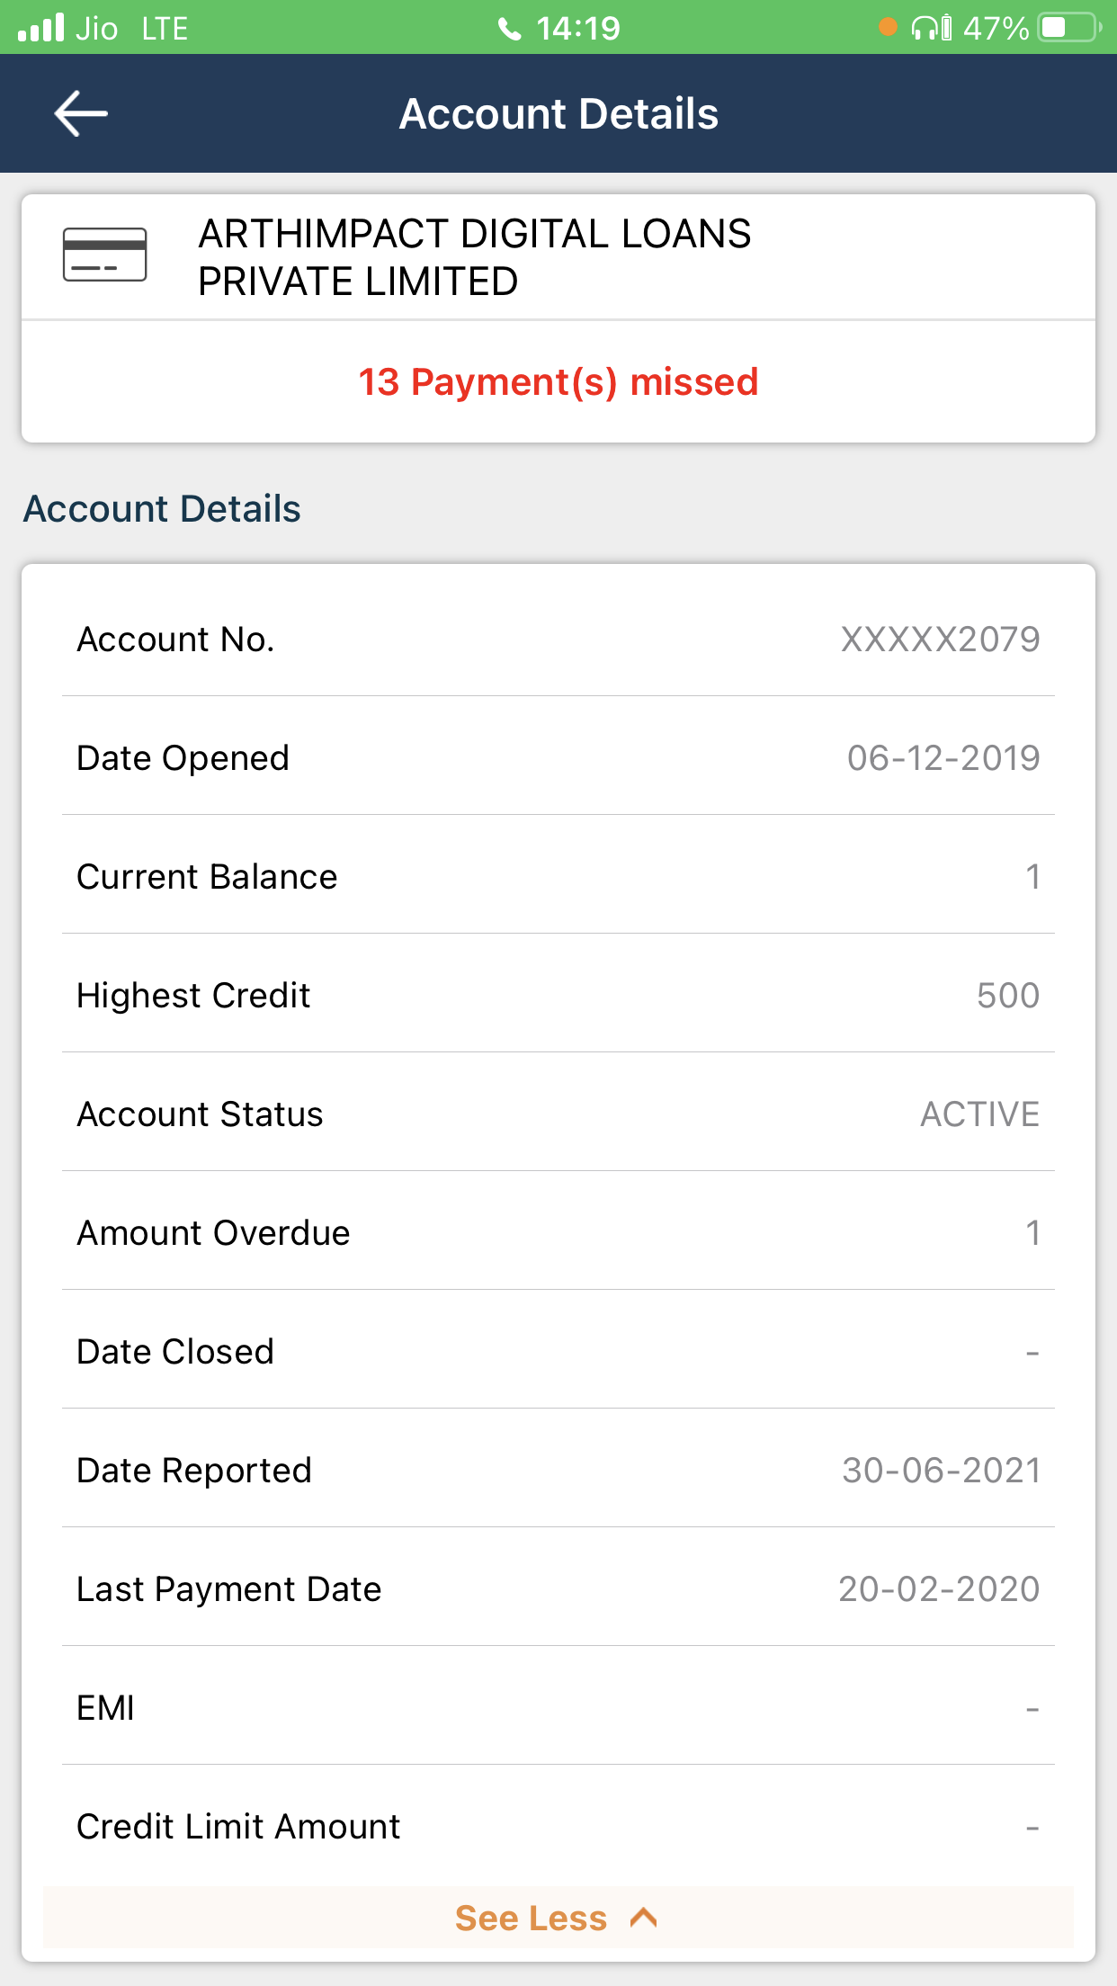
Task: Tap the battery icon in status bar
Action: [1068, 28]
